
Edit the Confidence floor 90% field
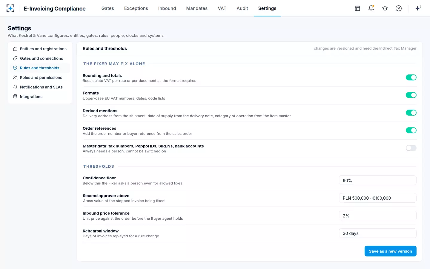(377, 181)
